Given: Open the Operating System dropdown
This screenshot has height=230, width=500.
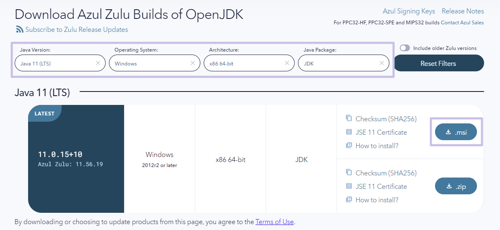Looking at the screenshot, I should [155, 63].
